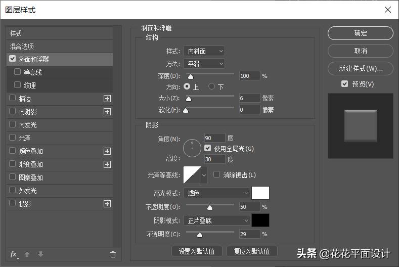Open 投影 settings in the list
The width and height of the screenshot is (399, 267).
point(25,204)
